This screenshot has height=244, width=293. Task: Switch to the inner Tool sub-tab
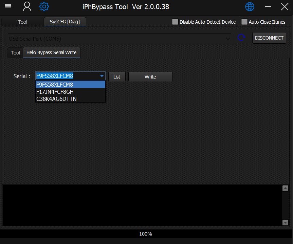point(15,53)
